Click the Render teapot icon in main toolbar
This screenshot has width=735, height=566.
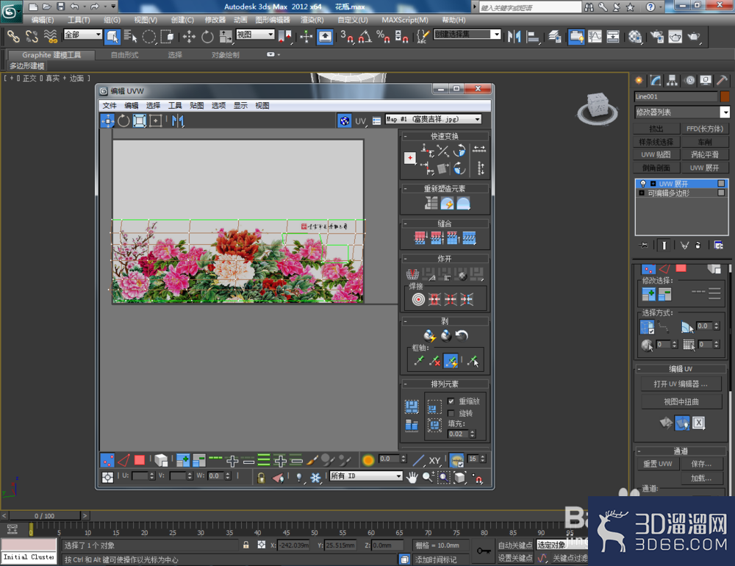pos(693,37)
